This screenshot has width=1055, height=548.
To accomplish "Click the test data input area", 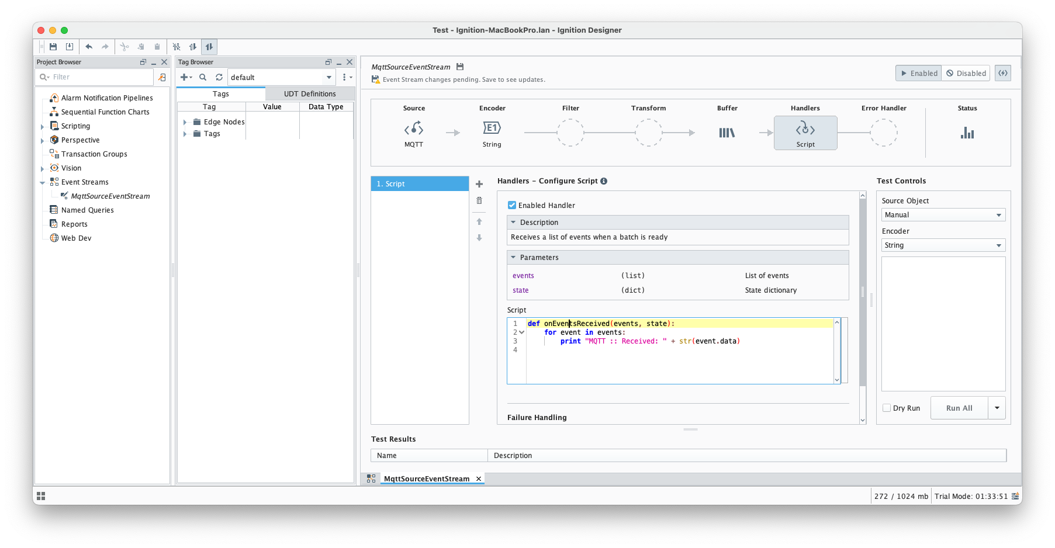I will click(x=943, y=324).
